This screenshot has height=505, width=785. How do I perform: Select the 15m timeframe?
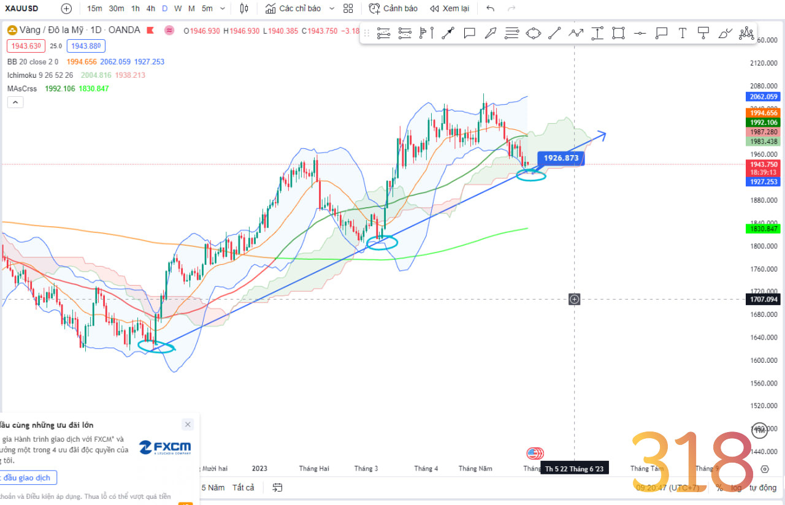(94, 9)
